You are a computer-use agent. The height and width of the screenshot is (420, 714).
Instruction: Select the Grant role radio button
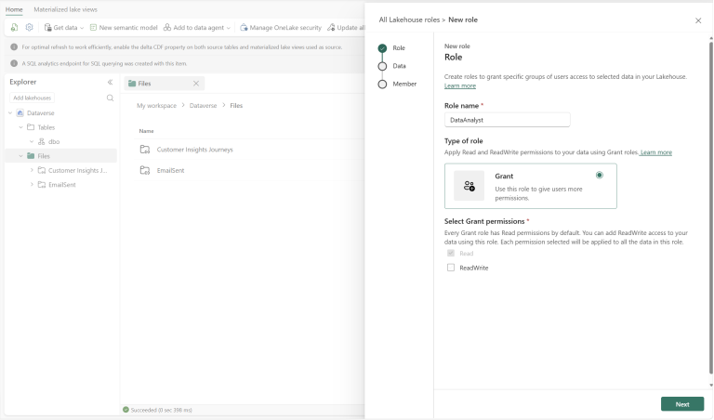600,176
